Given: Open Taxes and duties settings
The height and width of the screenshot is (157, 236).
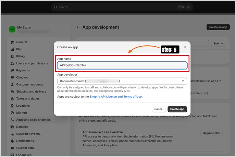Looking at the screenshot, I should tap(28, 99).
